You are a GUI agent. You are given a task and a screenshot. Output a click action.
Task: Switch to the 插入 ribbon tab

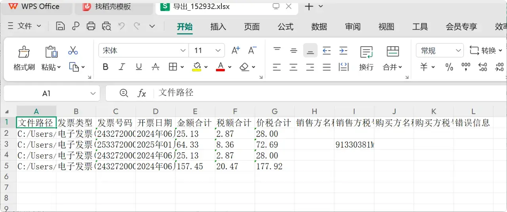(x=218, y=26)
